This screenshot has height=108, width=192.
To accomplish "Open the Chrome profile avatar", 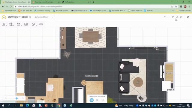I will pos(185,7).
